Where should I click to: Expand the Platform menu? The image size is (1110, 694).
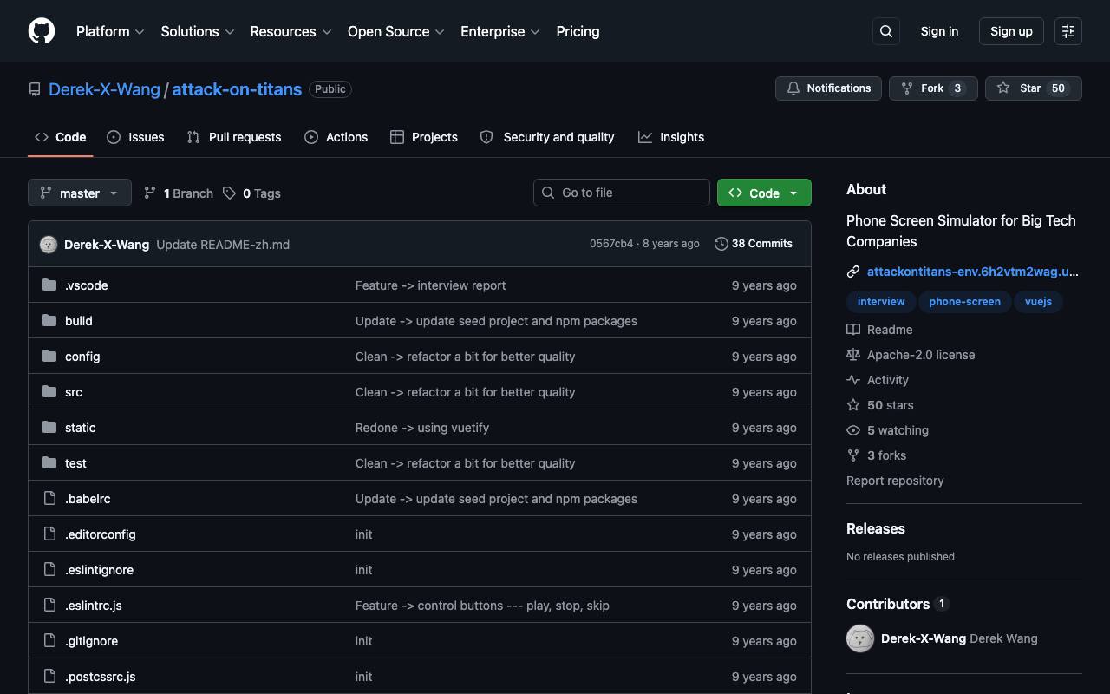coord(110,31)
